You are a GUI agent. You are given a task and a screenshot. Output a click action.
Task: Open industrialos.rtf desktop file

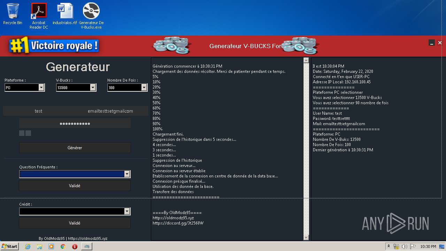tap(65, 14)
